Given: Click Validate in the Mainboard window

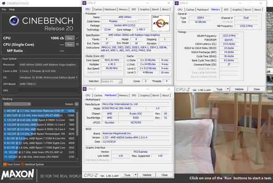Looking at the screenshot, I should click(x=147, y=175).
